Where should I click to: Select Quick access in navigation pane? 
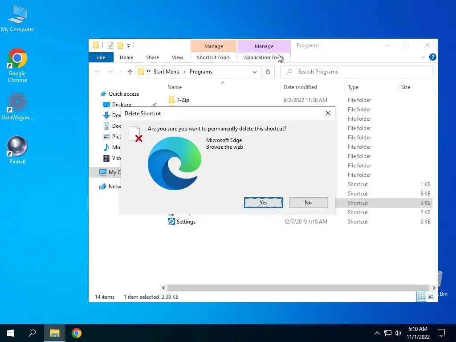click(x=124, y=94)
